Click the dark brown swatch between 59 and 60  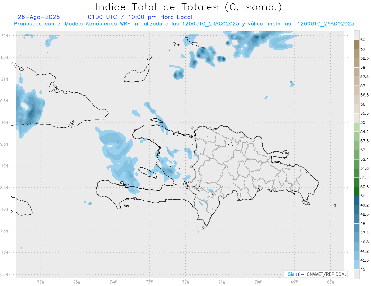(356, 44)
